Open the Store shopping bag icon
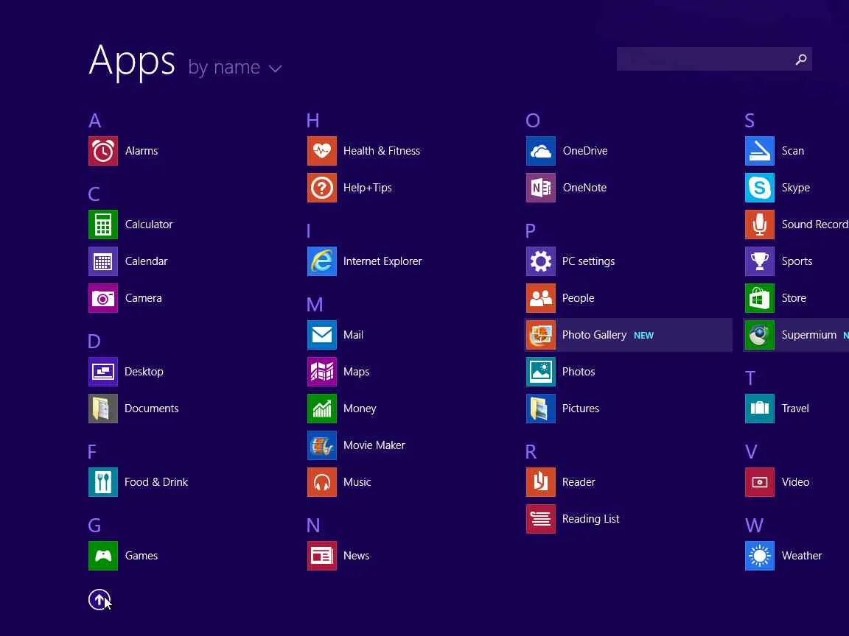Viewport: 849px width, 636px height. pyautogui.click(x=759, y=298)
